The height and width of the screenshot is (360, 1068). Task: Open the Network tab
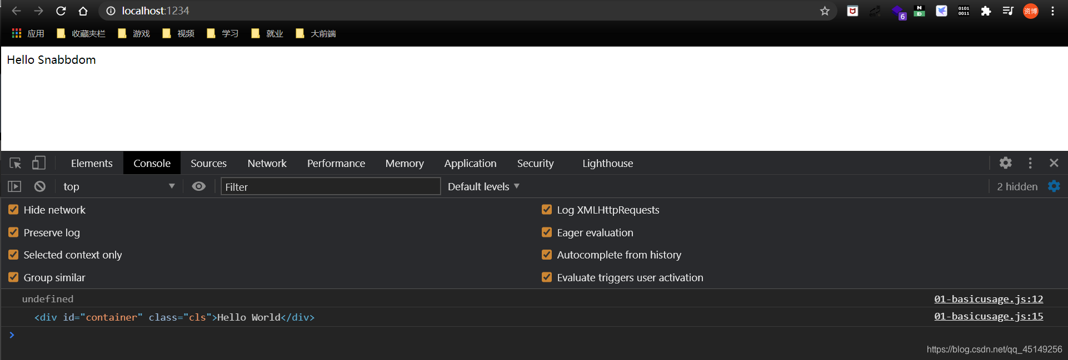(x=267, y=163)
